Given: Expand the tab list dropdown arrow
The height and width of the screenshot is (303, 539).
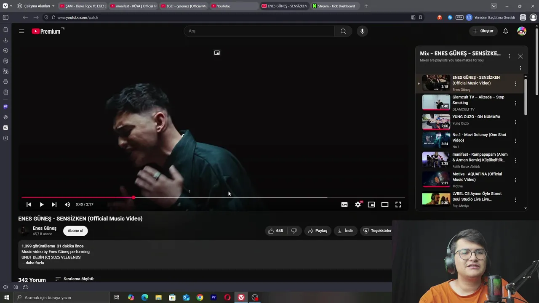Looking at the screenshot, I should [x=494, y=6].
